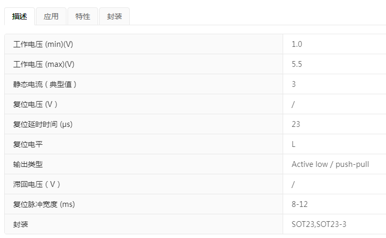The image size is (386, 238).
Task: Select the SOT23,SOT23-3 package value
Action: coord(319,224)
